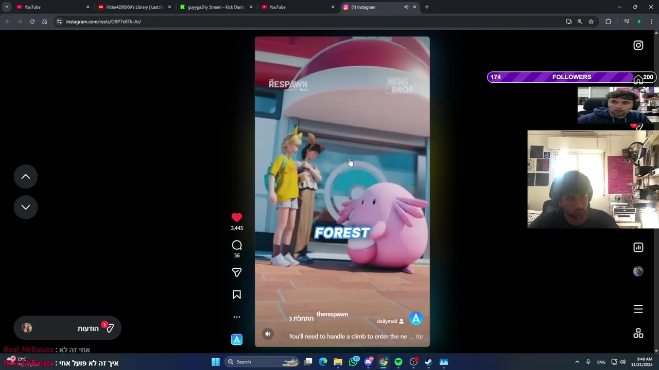This screenshot has width=659, height=370.
Task: Close the Kick Dashboard tab
Action: 251,7
